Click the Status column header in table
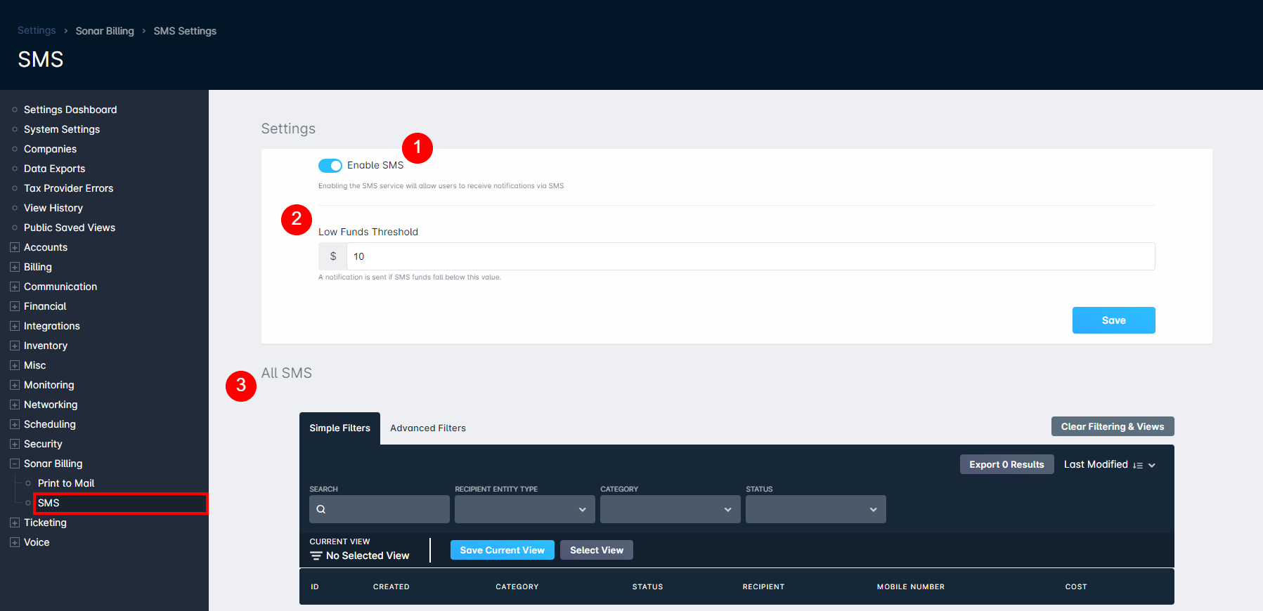 pyautogui.click(x=647, y=586)
